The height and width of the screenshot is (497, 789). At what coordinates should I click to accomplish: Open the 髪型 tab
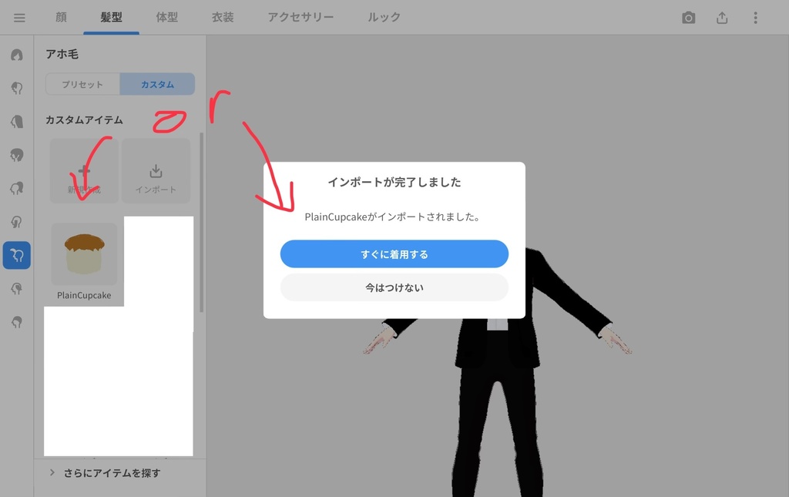tap(112, 17)
